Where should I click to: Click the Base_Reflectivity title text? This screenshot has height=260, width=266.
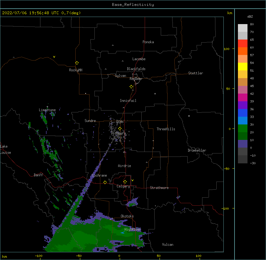click(x=133, y=5)
